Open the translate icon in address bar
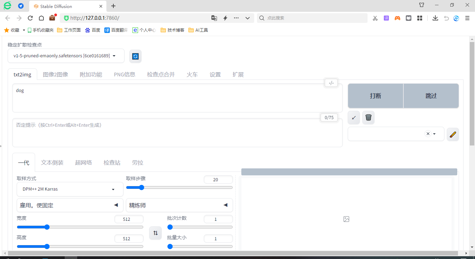This screenshot has width=475, height=259. (214, 18)
